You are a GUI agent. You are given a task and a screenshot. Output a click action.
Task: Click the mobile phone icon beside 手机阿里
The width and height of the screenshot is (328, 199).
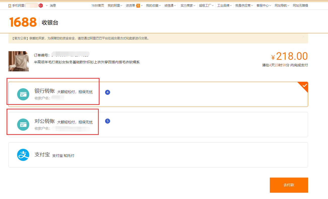point(10,6)
